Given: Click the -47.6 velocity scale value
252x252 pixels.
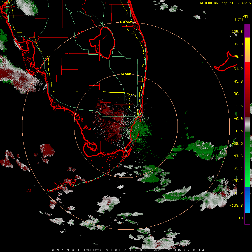Looking at the screenshot, I should pyautogui.click(x=237, y=156).
